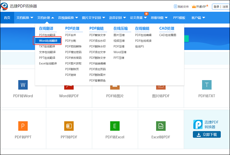The width and height of the screenshot is (230, 155).
Task: Expand the 文档转换 dropdown menu
Action: pos(25,18)
